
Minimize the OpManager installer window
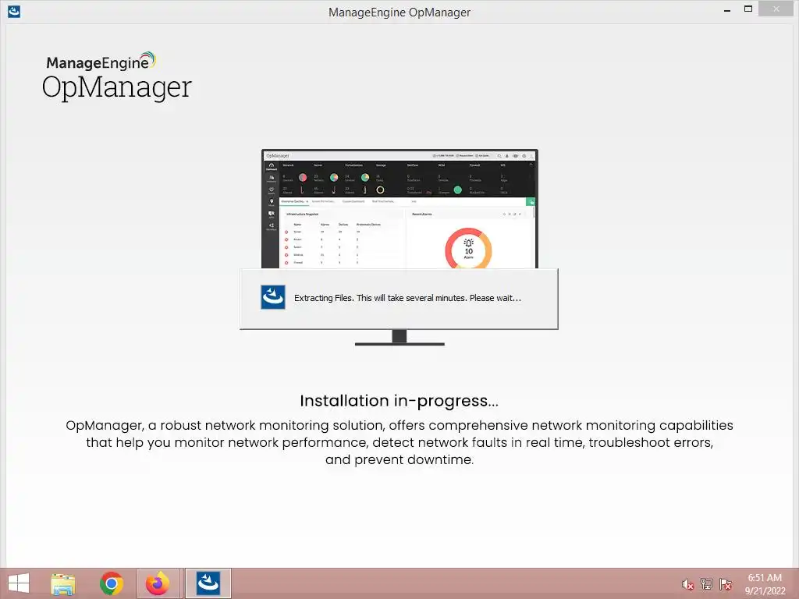(x=727, y=9)
